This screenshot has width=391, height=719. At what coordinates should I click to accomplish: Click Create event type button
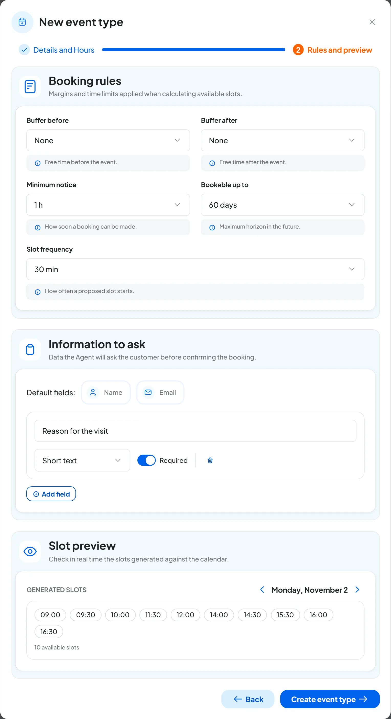pos(330,699)
